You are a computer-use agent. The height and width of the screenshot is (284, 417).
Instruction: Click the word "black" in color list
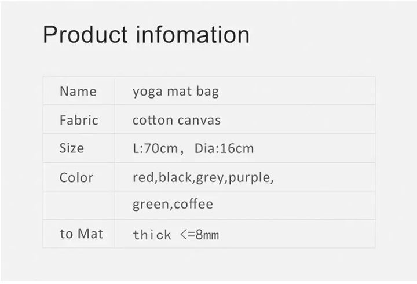point(175,177)
